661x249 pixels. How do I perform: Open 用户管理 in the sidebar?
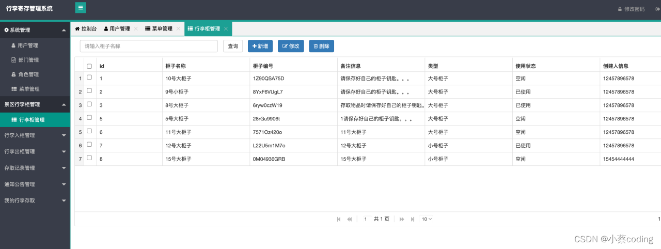pyautogui.click(x=35, y=45)
